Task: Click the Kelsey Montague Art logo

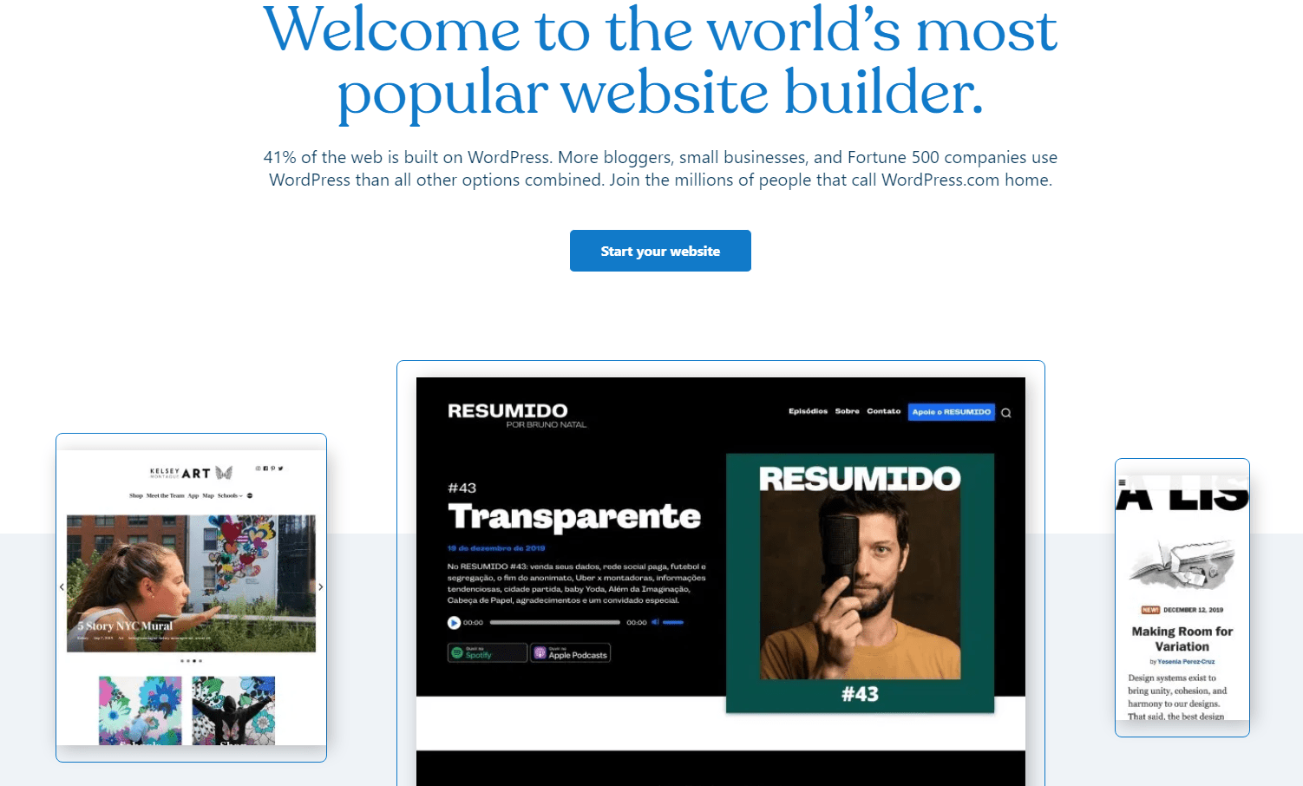Action: tap(192, 473)
